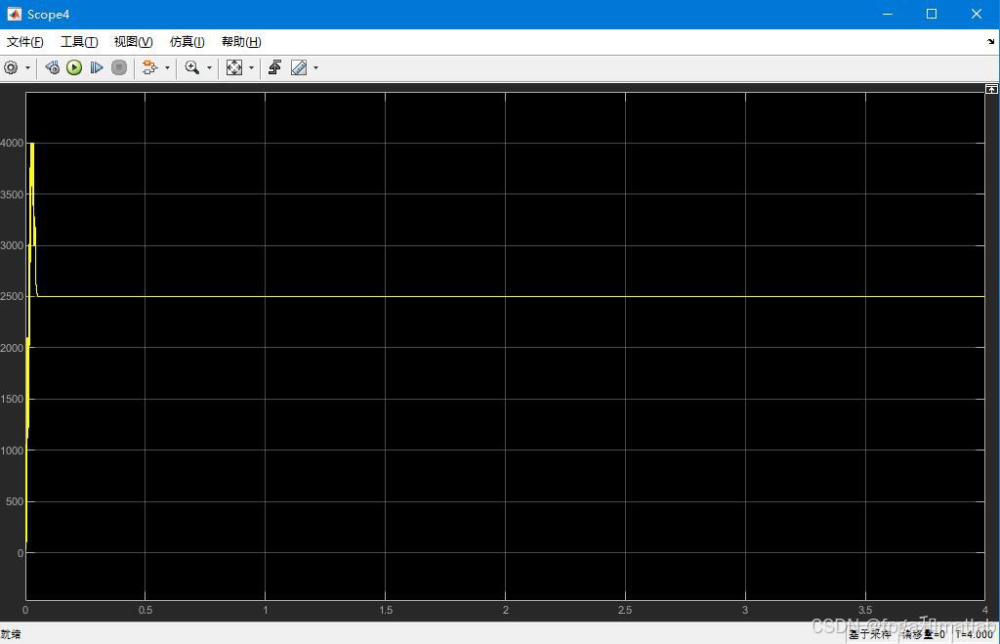Minimize the Scope4 window

point(887,14)
